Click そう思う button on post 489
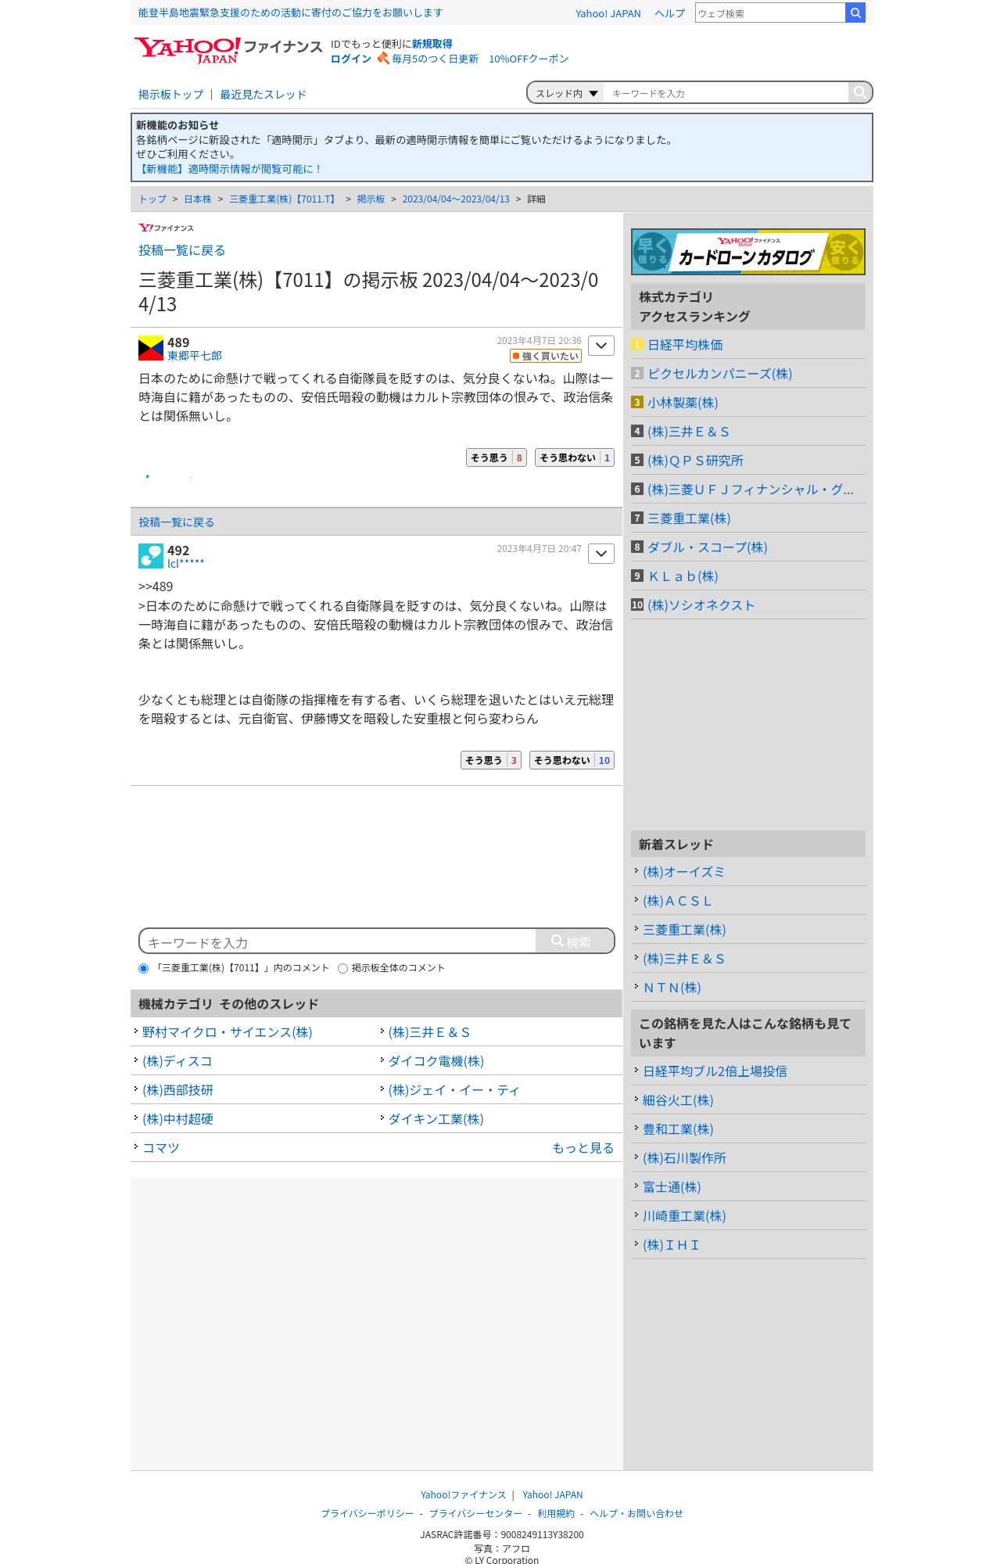Image resolution: width=1004 pixels, height=1564 pixels. (x=497, y=457)
